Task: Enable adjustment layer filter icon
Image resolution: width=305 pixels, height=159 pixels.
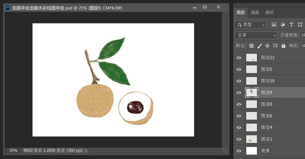Action: (282, 25)
